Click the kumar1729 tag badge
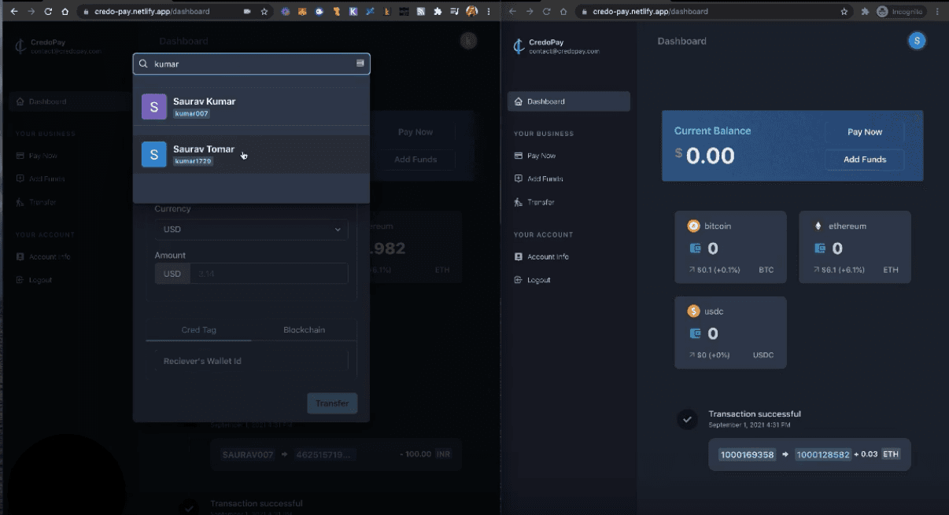949x515 pixels. point(194,161)
